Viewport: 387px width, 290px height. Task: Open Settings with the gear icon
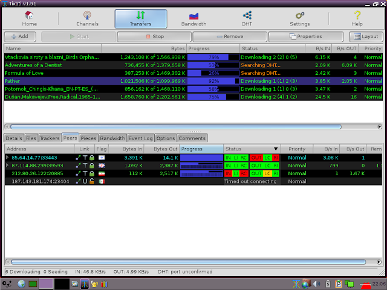point(300,19)
